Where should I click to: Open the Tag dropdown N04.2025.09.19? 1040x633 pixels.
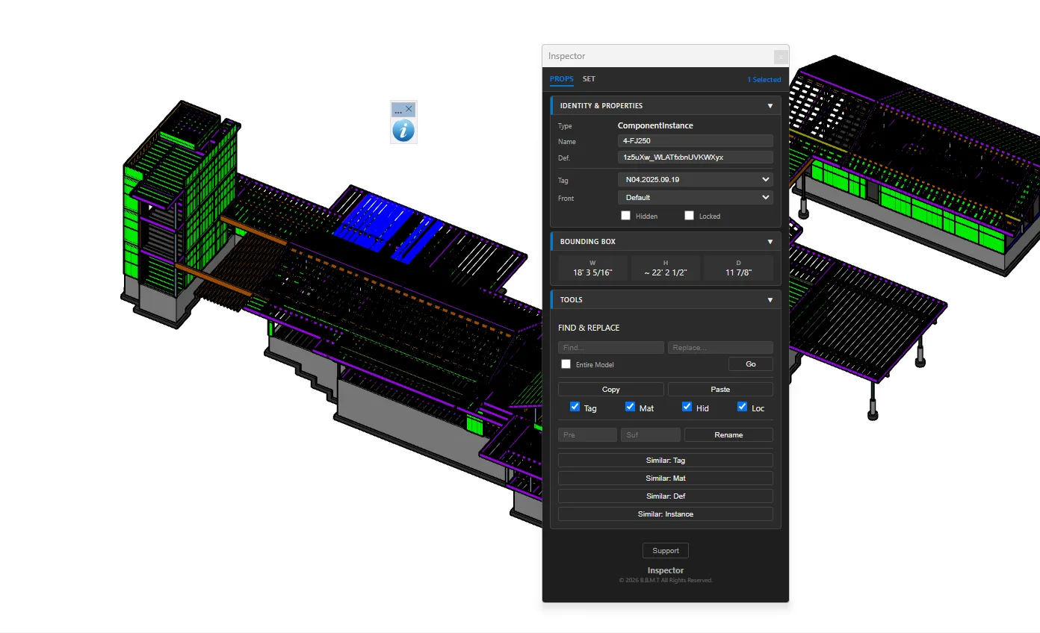click(695, 180)
